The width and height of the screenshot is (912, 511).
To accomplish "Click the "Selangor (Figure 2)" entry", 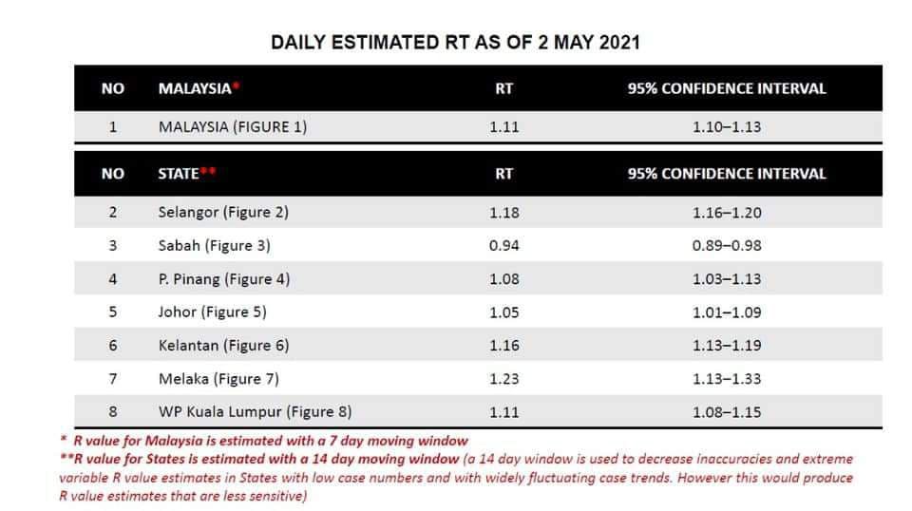I will pos(223,212).
